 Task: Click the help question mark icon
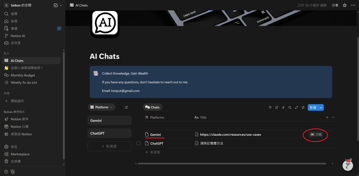pyautogui.click(x=6, y=172)
